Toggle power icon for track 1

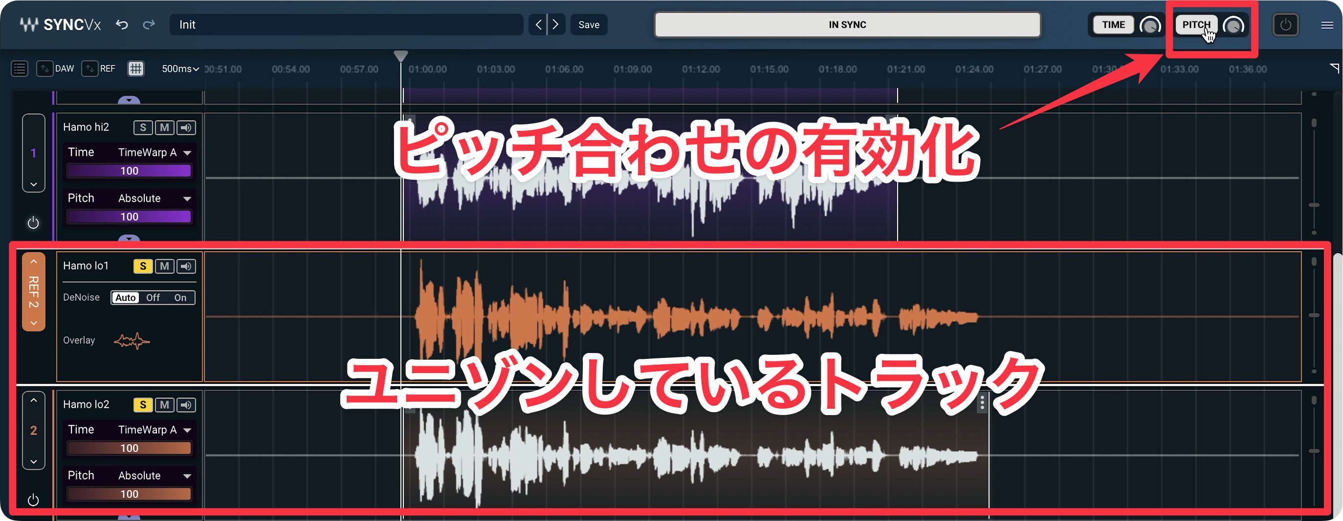[33, 223]
